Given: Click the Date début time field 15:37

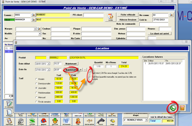Looking at the screenshot, I should click(x=58, y=64).
